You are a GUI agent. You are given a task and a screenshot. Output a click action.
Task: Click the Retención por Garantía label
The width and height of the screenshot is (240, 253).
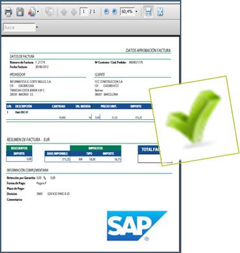click(x=21, y=178)
